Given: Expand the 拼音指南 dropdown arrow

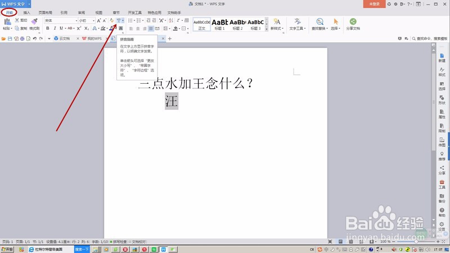Looking at the screenshot, I should click(x=123, y=20).
